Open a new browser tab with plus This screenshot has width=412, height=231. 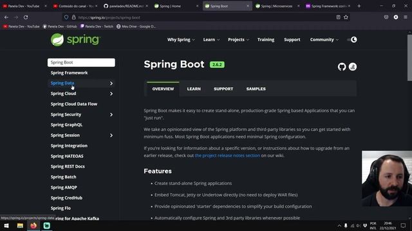tap(359, 6)
